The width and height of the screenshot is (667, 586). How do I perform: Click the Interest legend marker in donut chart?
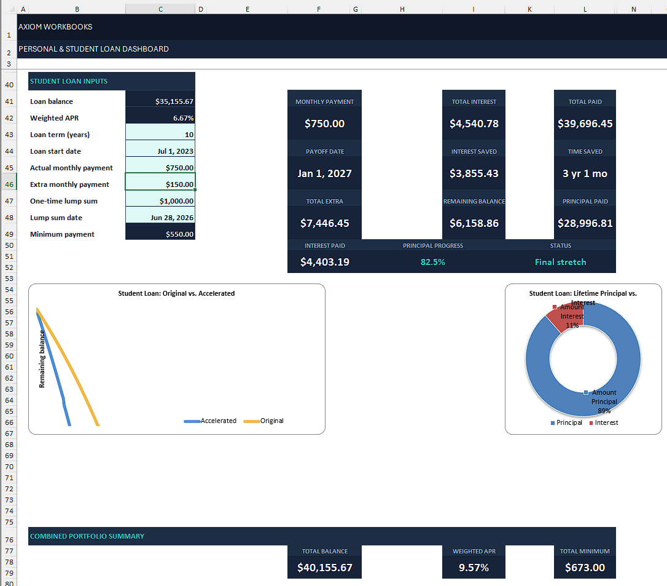pos(591,423)
